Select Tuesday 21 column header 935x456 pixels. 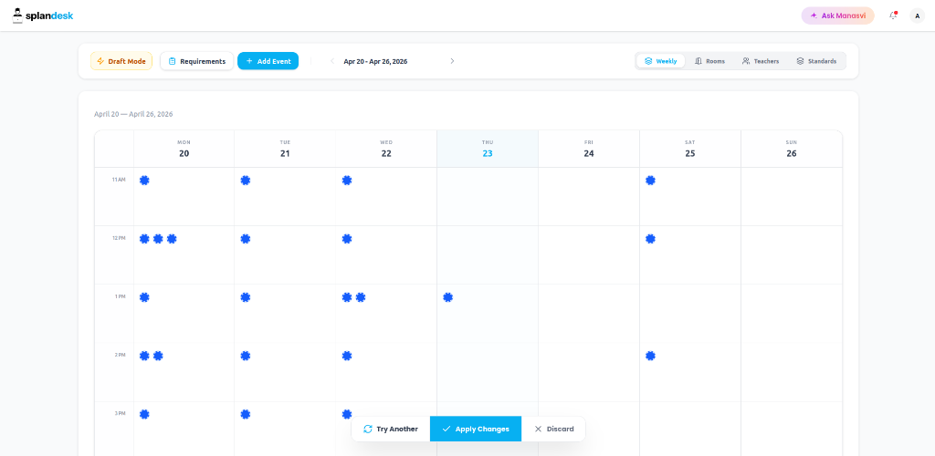285,149
